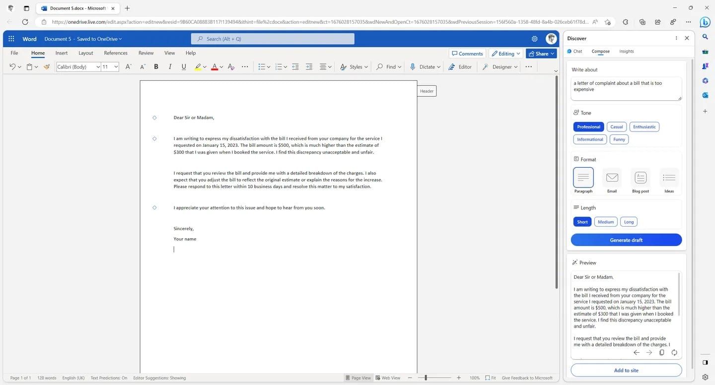Switch to the Insights tab

click(626, 51)
